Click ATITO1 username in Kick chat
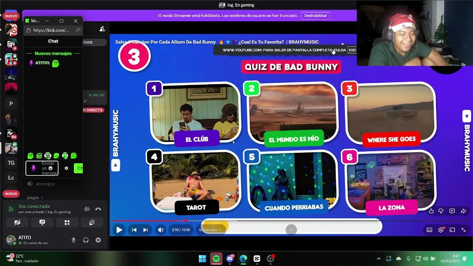This screenshot has height=266, width=473. click(42, 63)
